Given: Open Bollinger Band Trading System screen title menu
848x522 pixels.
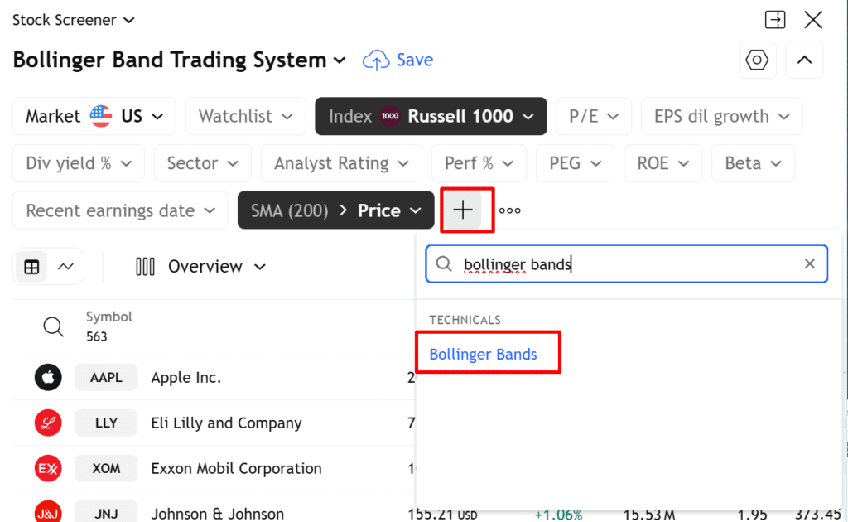Looking at the screenshot, I should click(x=179, y=60).
